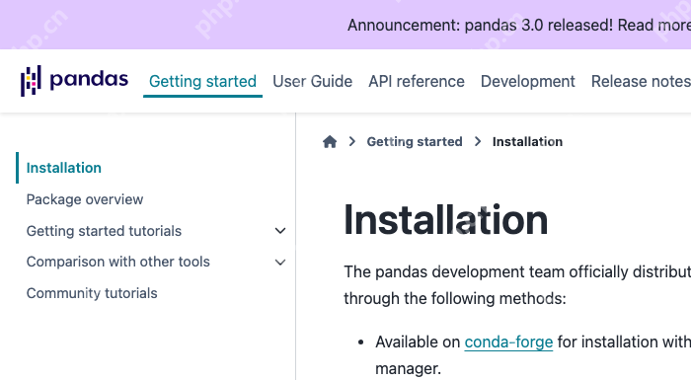Image resolution: width=691 pixels, height=380 pixels.
Task: Switch to the User Guide tab
Action: click(x=313, y=81)
